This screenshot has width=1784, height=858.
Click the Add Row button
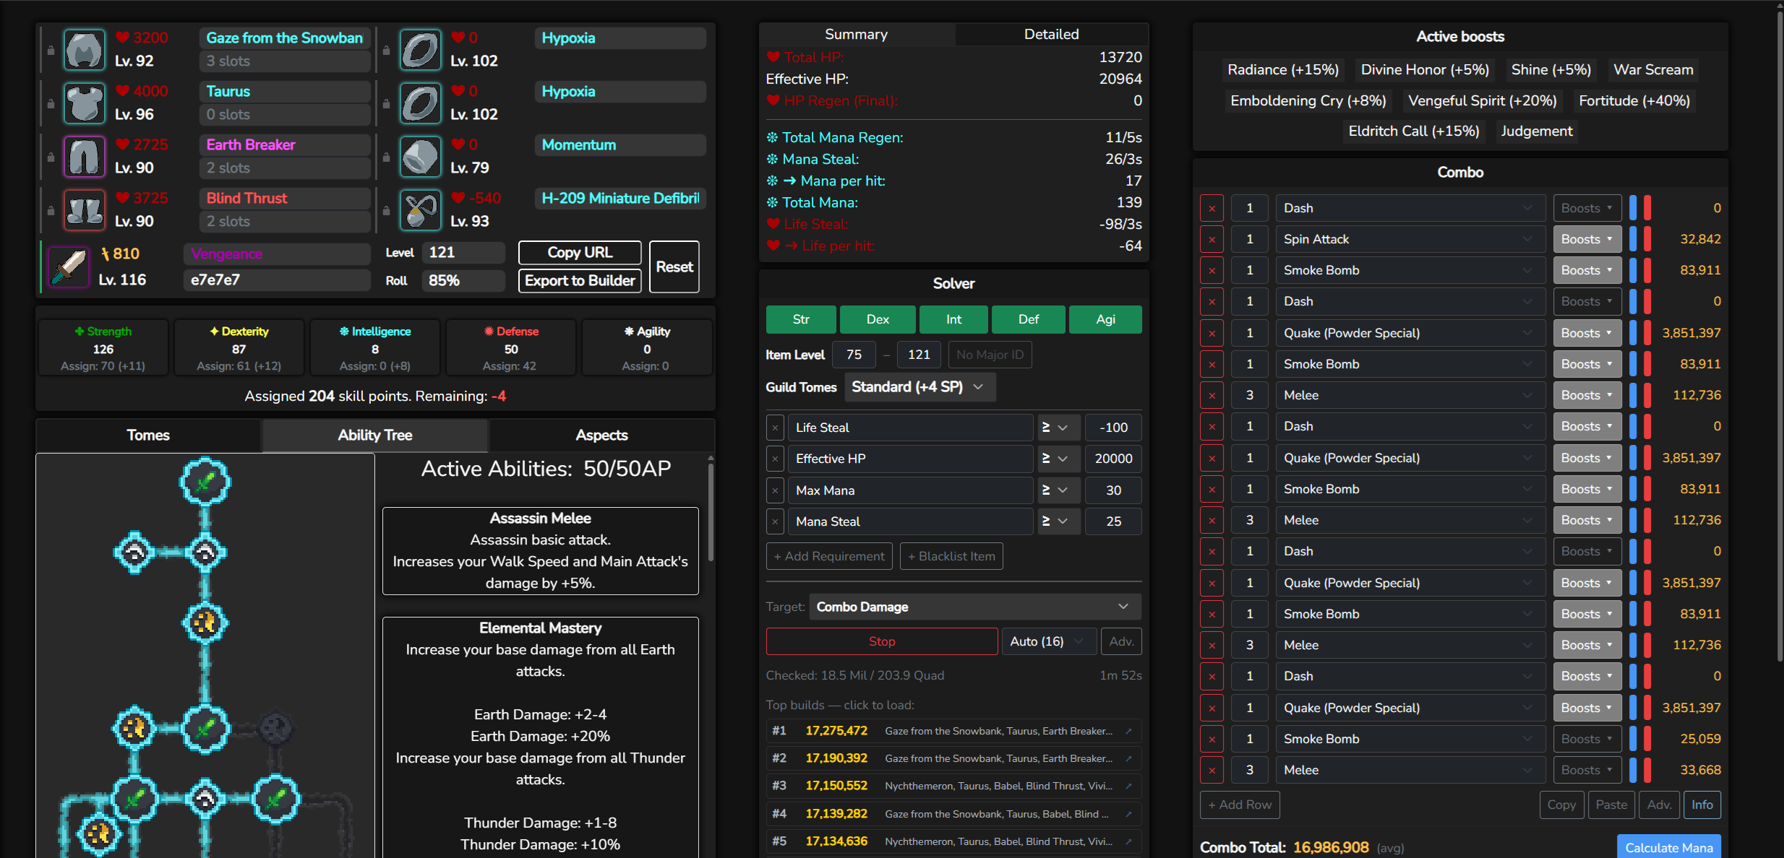pyautogui.click(x=1240, y=805)
